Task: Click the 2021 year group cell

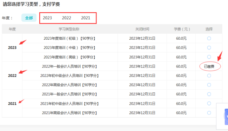Action: tap(12, 104)
